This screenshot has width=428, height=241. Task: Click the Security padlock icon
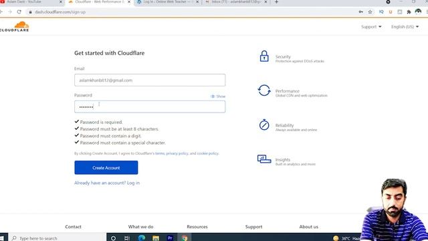click(x=264, y=56)
